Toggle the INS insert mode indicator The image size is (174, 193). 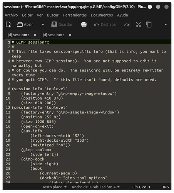pos(166,187)
